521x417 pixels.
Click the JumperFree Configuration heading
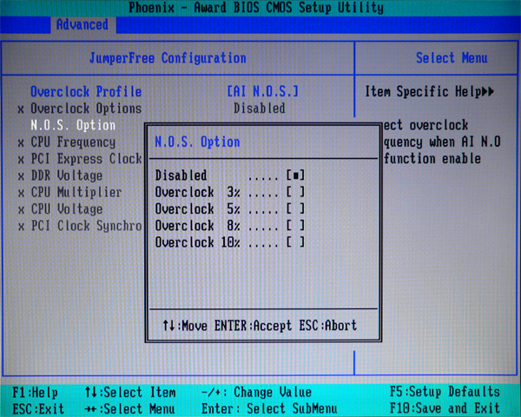(168, 58)
